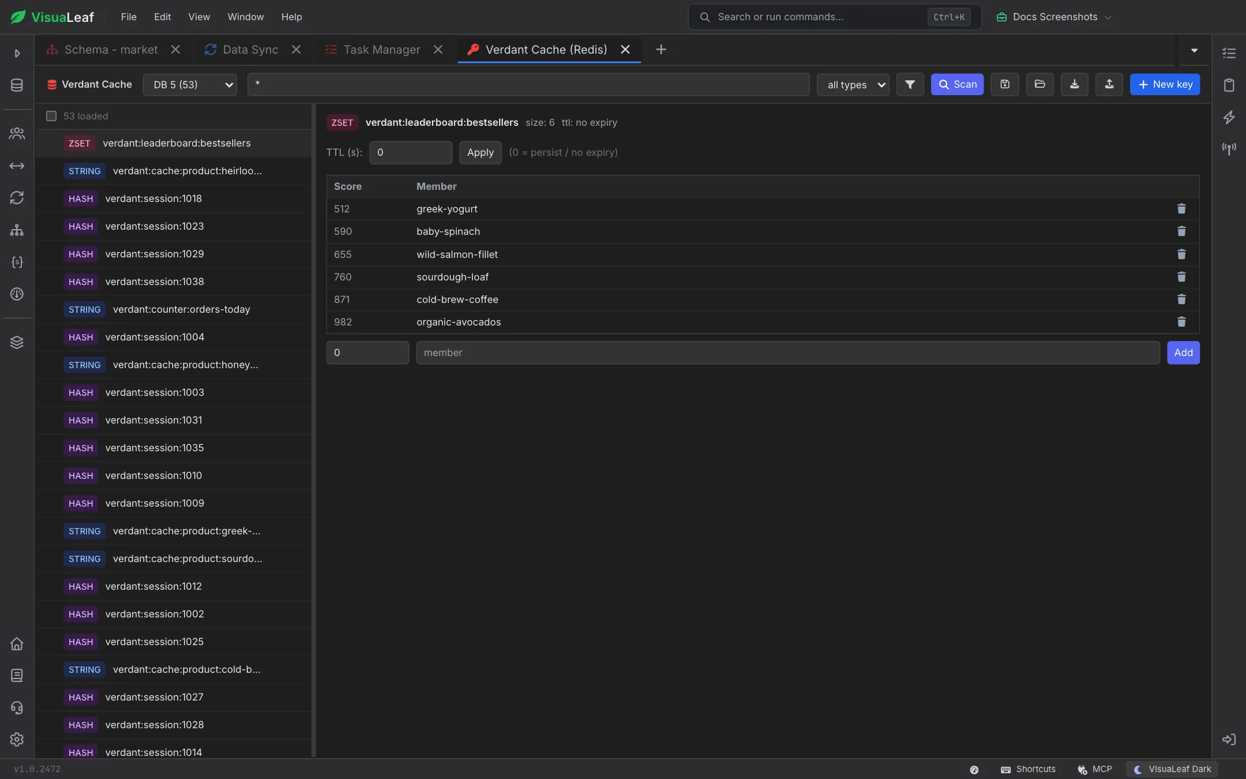Viewport: 1246px width, 779px height.
Task: Delete the greek-yogurt member
Action: pos(1181,209)
